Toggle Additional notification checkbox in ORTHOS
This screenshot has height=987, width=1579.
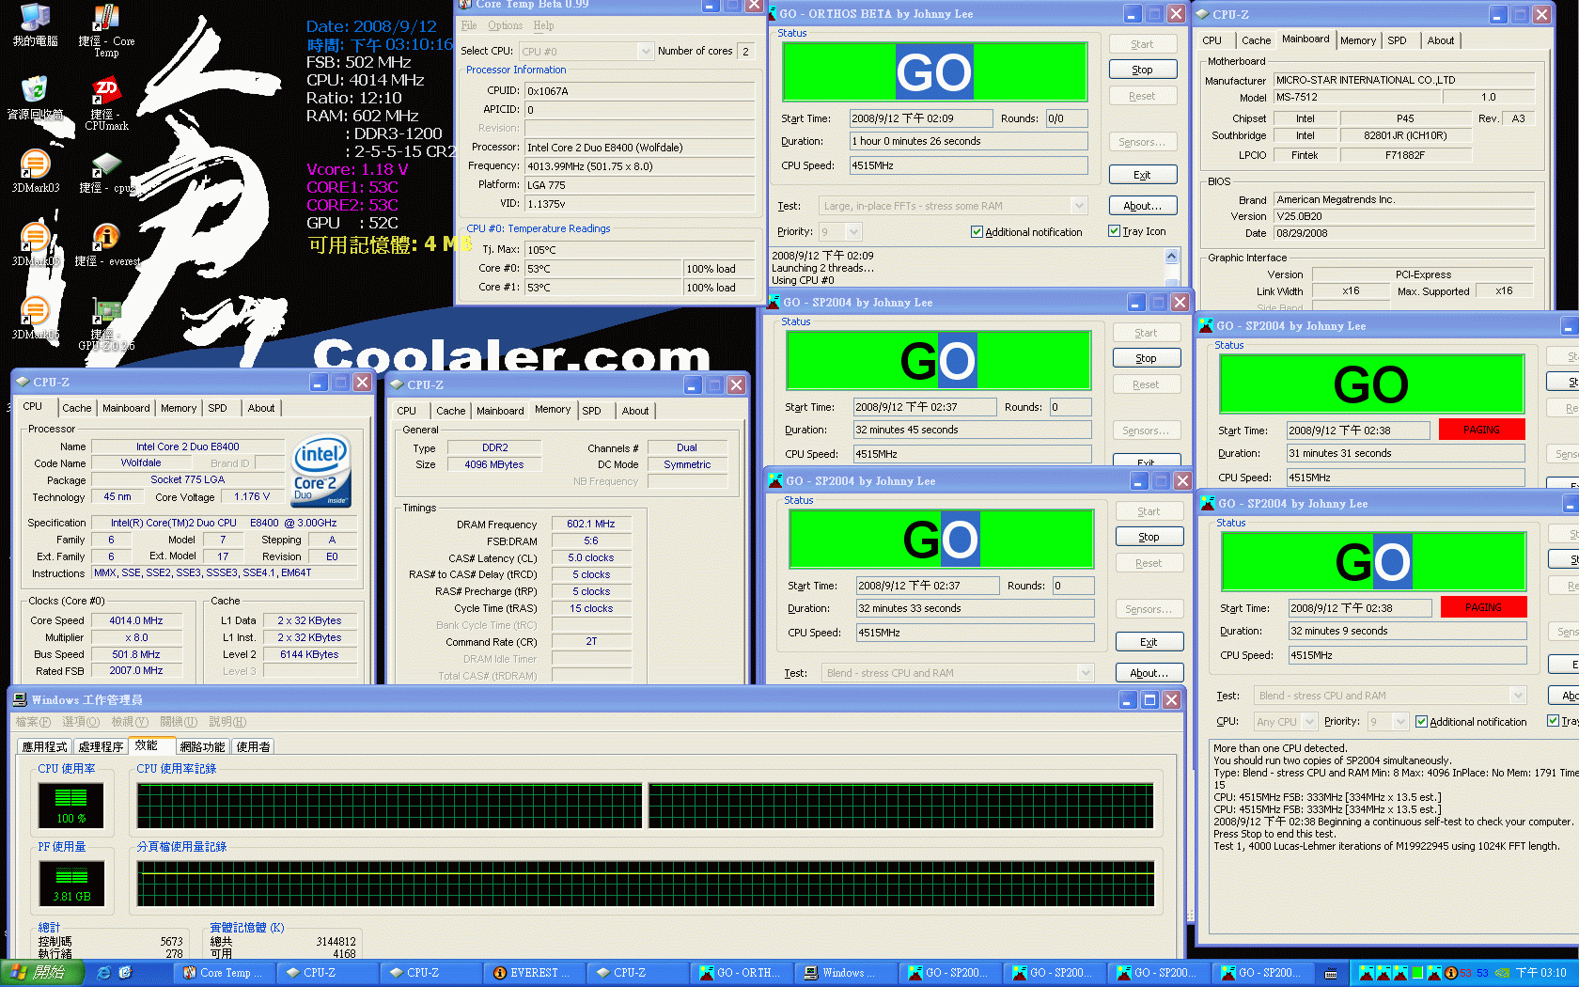(977, 232)
